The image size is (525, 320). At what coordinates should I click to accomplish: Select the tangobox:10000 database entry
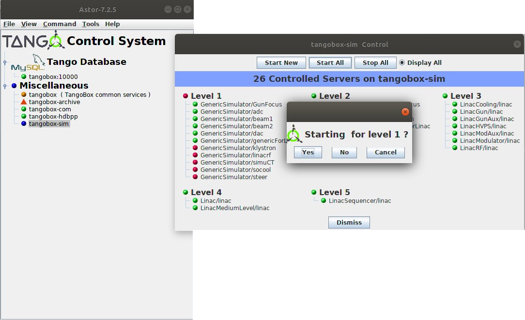coord(53,76)
